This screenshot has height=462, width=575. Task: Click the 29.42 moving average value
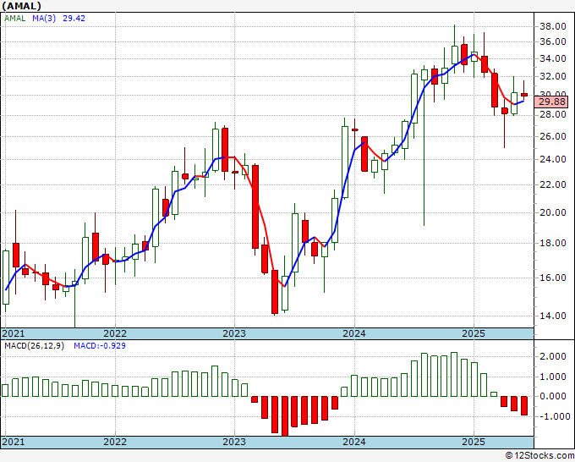point(74,18)
